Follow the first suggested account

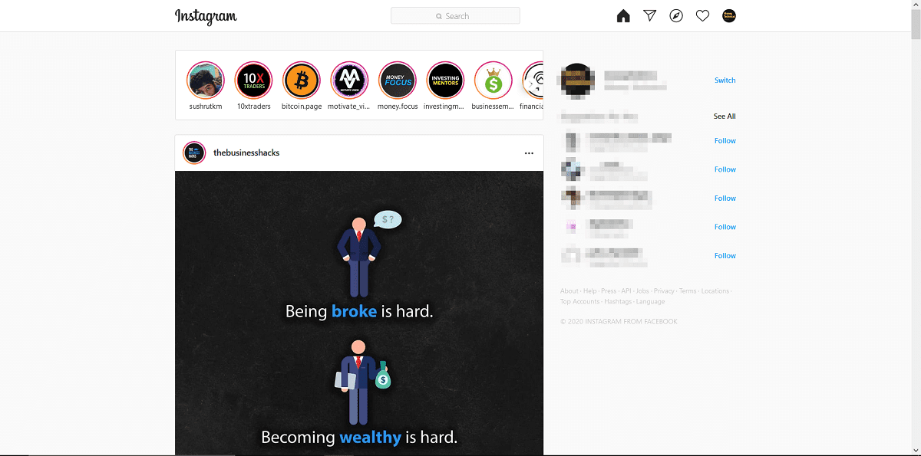[725, 141]
